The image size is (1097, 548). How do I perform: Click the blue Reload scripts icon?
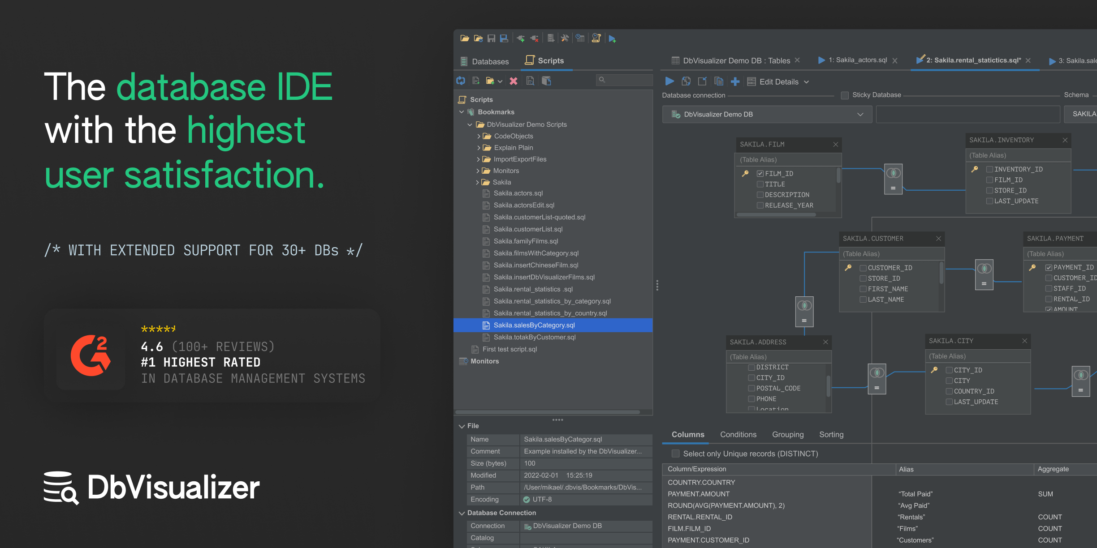(x=461, y=81)
